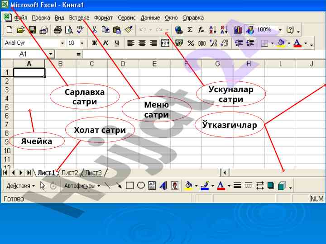This screenshot has width=326, height=244.
Task: Toggle the Select Objects arrow pointer
Action: point(43,186)
